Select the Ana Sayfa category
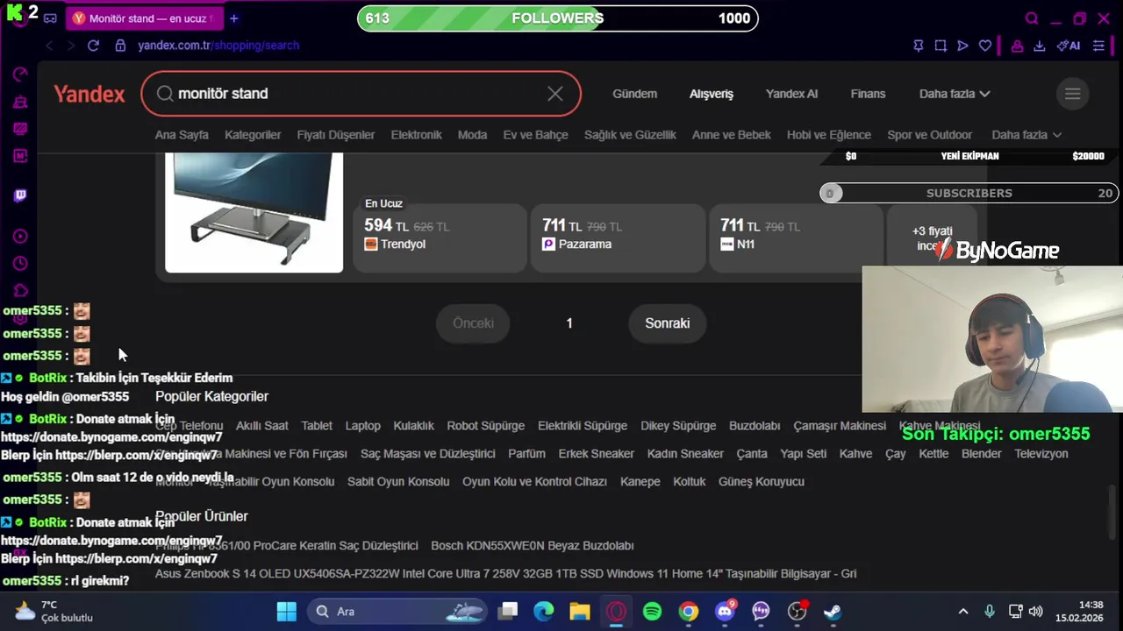 (x=182, y=135)
